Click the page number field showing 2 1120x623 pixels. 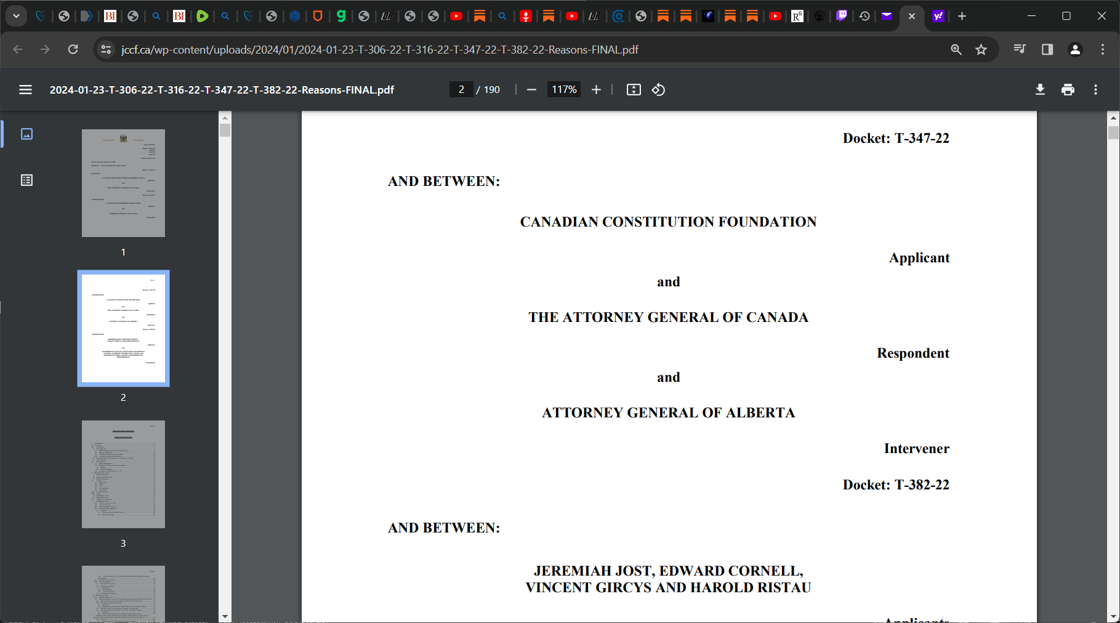tap(461, 90)
